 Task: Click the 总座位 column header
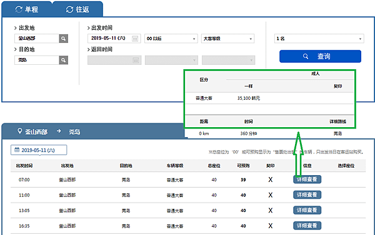click(x=214, y=166)
